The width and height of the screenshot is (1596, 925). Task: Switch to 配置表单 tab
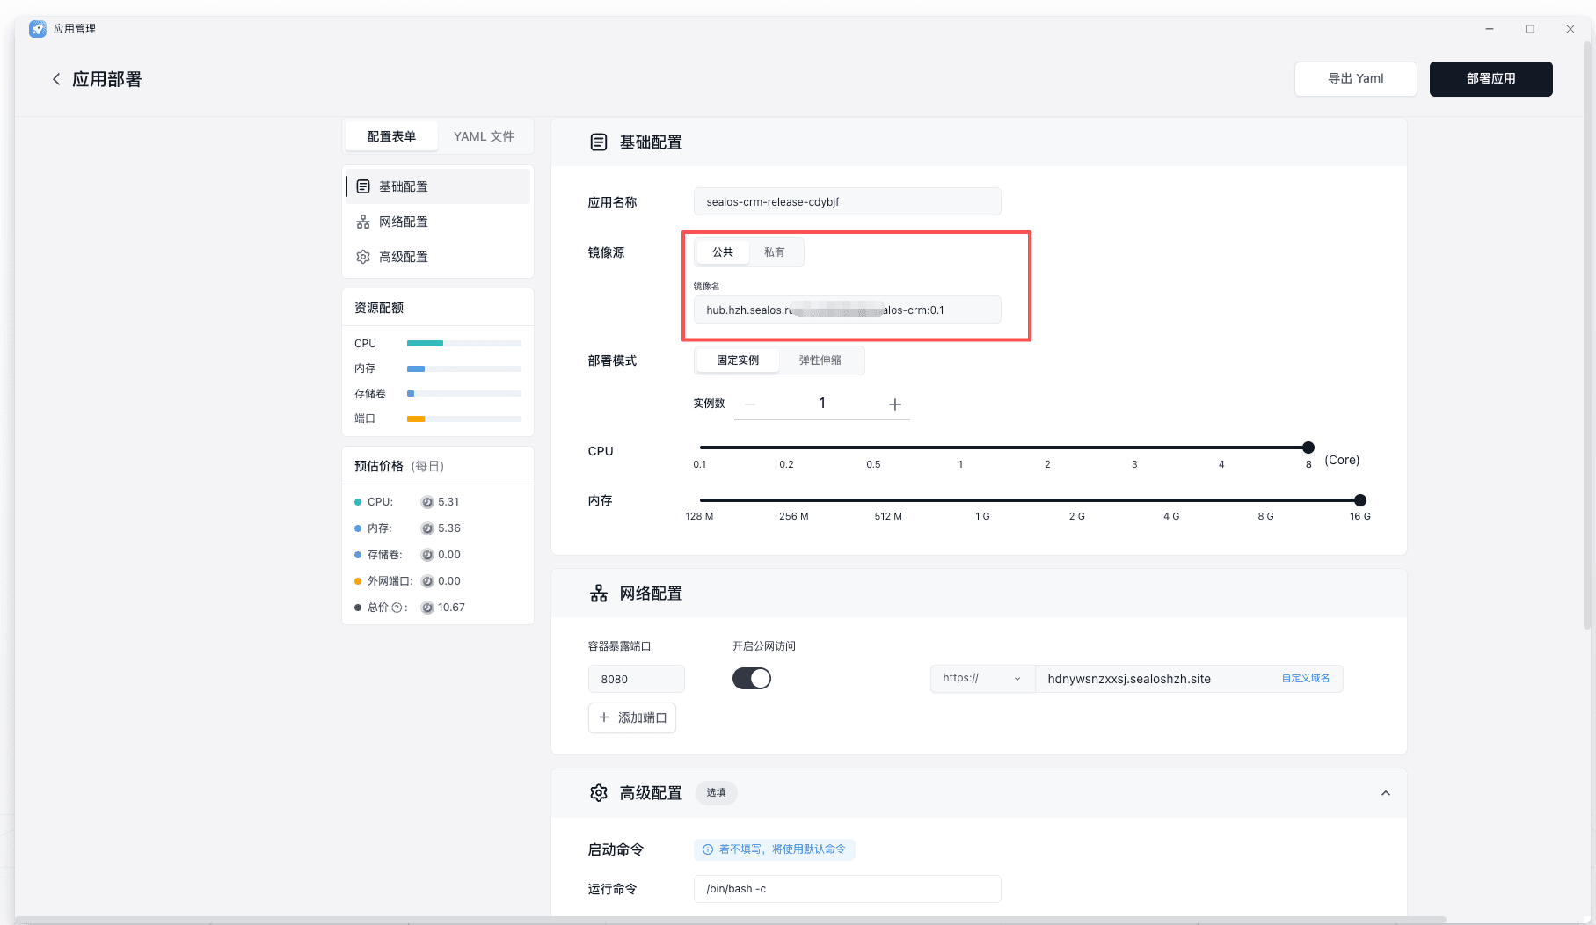point(391,136)
